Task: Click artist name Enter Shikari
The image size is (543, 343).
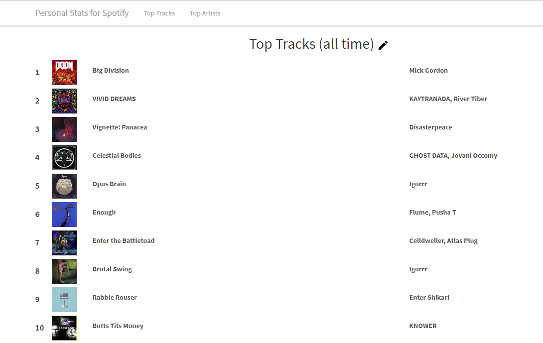Action: 429,298
